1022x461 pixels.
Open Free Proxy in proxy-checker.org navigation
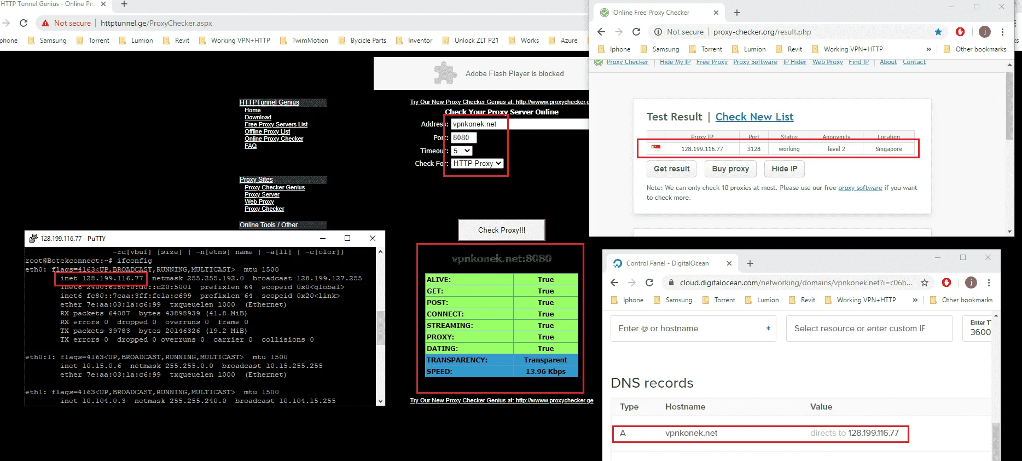712,62
